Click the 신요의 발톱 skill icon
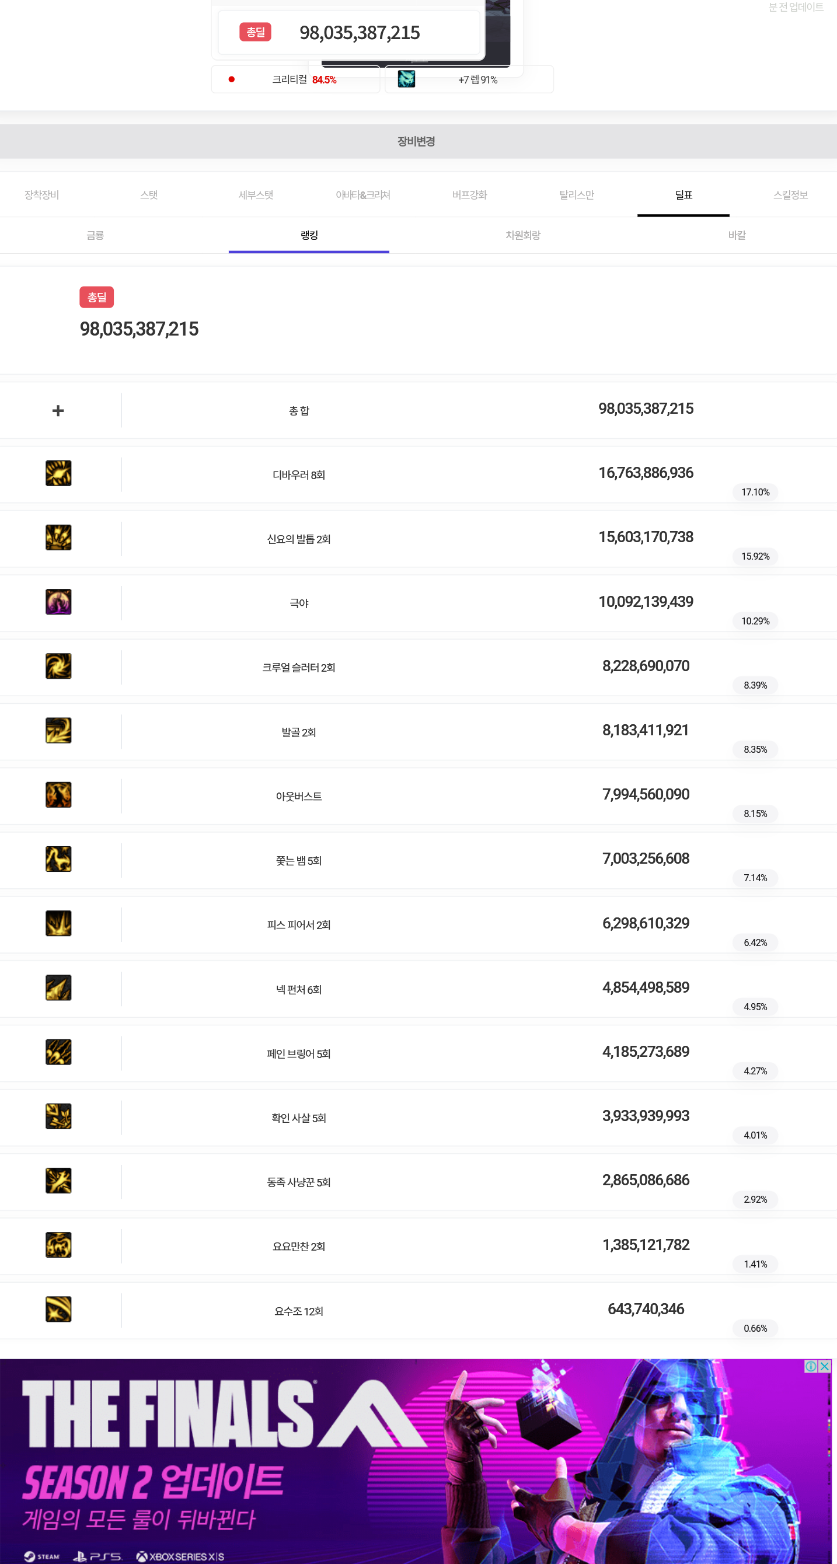Viewport: 837px width, 1564px height. click(58, 538)
